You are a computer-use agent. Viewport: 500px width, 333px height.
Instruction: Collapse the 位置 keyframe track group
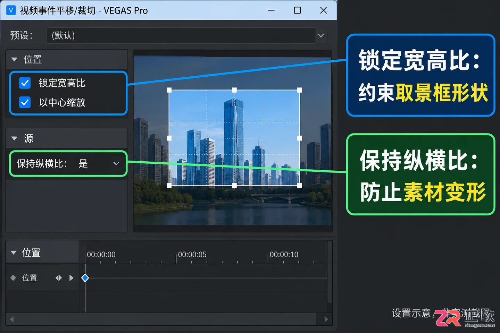pyautogui.click(x=14, y=253)
